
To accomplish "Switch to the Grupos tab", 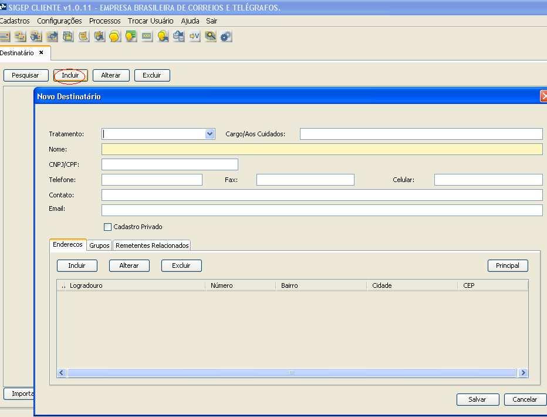I will (99, 245).
